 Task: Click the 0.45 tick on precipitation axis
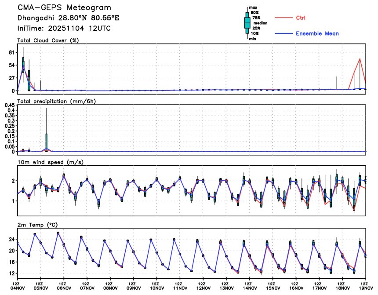click(10, 105)
